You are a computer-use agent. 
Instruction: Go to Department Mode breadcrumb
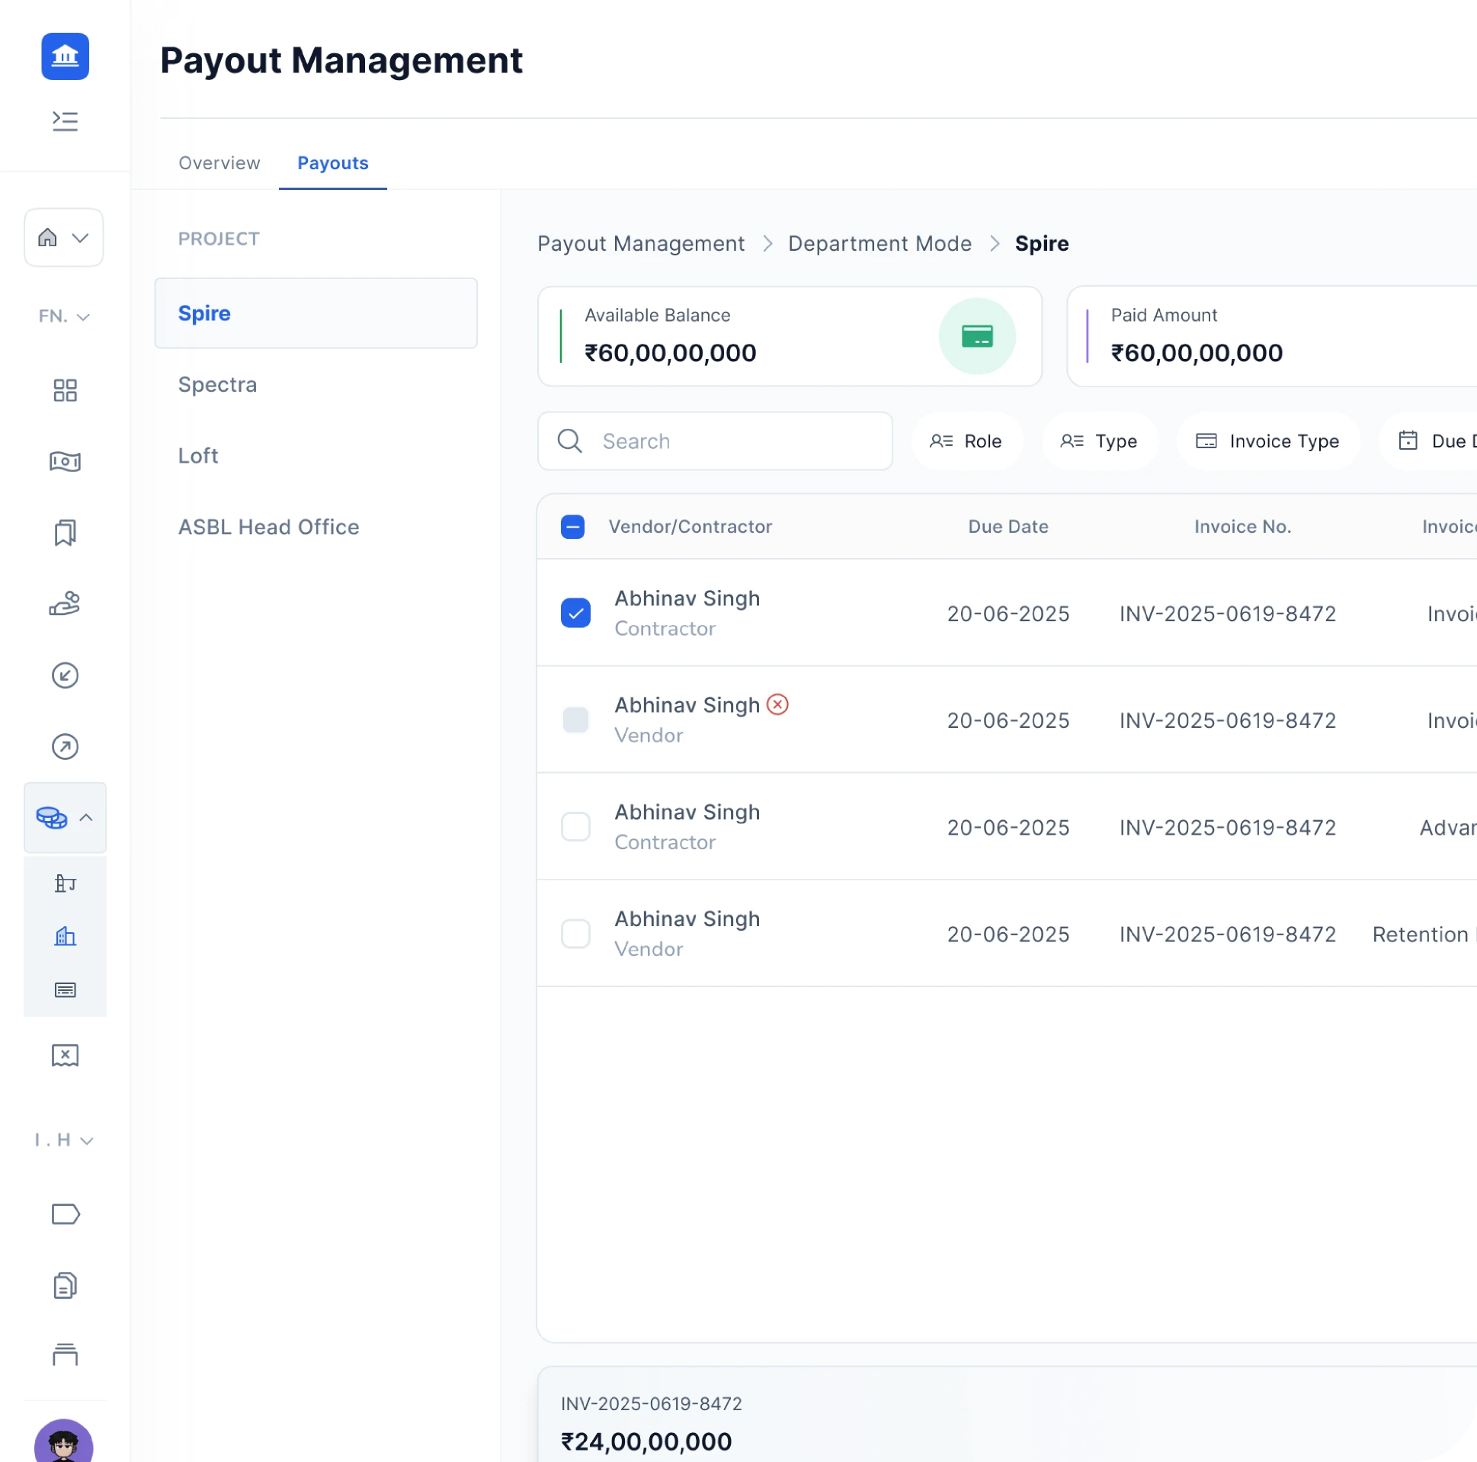pyautogui.click(x=880, y=243)
